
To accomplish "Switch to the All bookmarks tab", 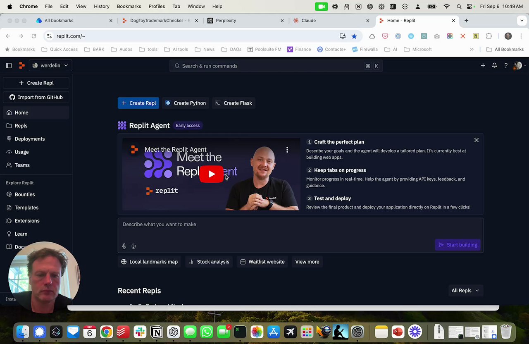I will 74,20.
